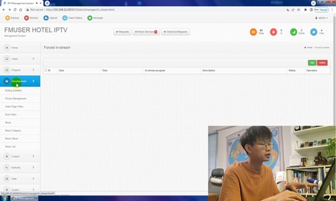Click the Chrome profile Paused button
Viewport: 336px width, 201px height.
pyautogui.click(x=321, y=10)
